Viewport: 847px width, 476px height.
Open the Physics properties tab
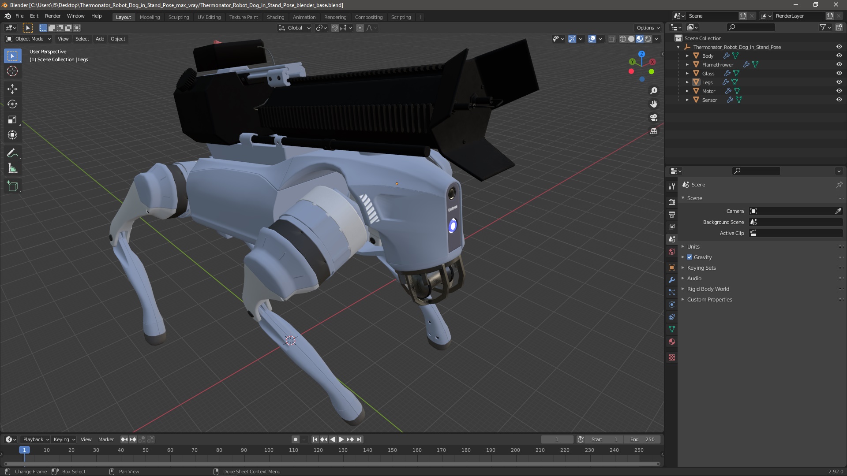point(672,305)
